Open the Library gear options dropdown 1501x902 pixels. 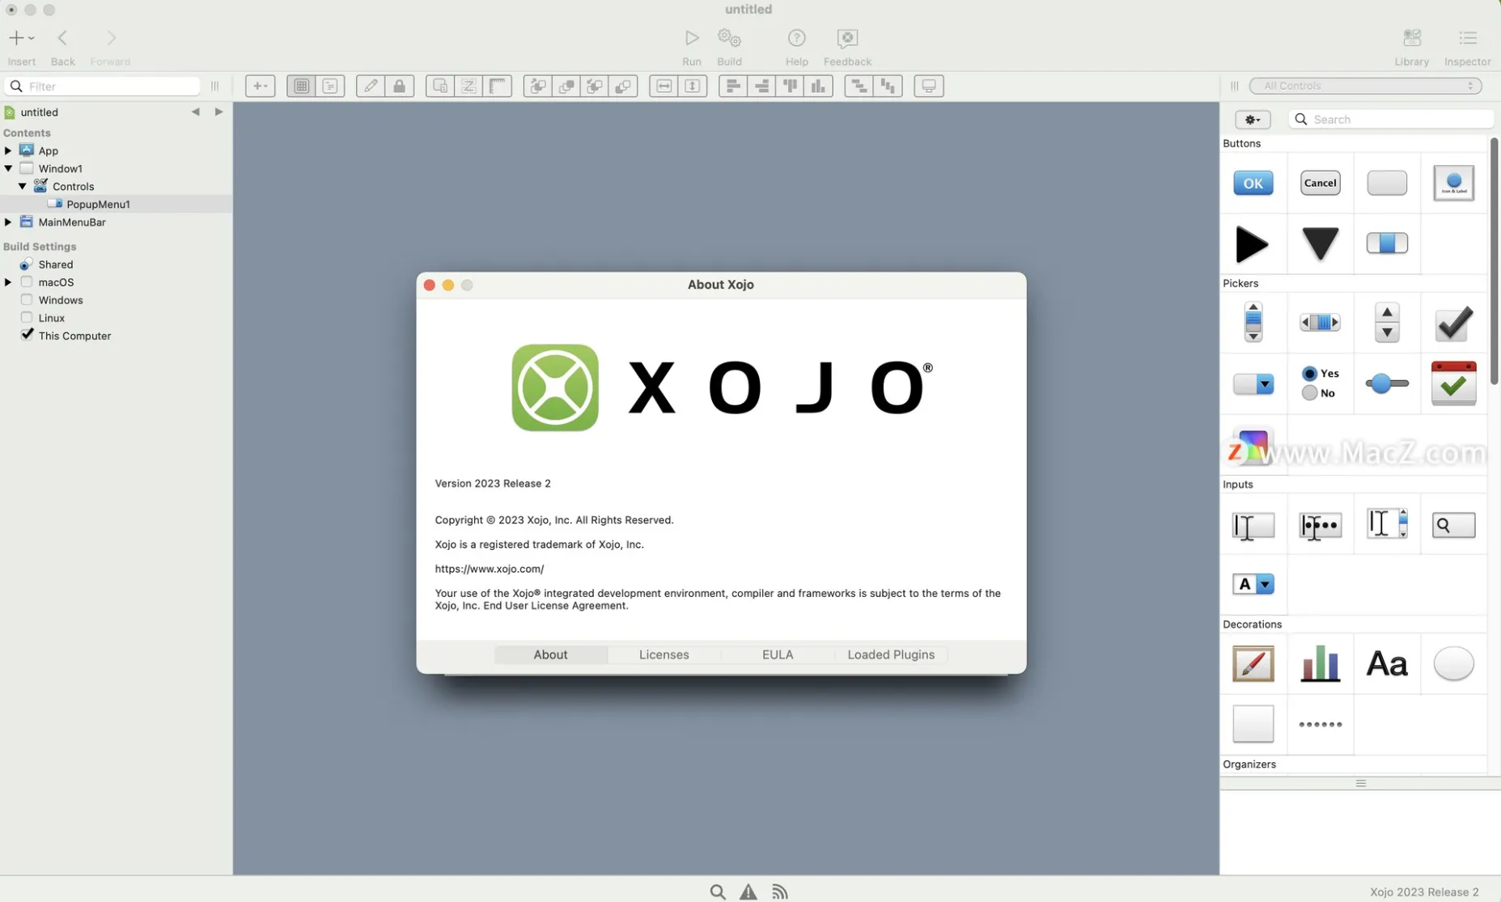pos(1253,120)
